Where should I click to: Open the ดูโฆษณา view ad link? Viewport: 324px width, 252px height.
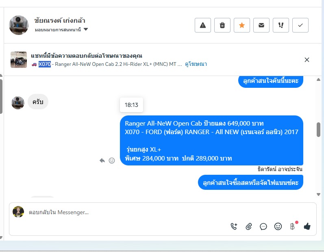(x=196, y=64)
